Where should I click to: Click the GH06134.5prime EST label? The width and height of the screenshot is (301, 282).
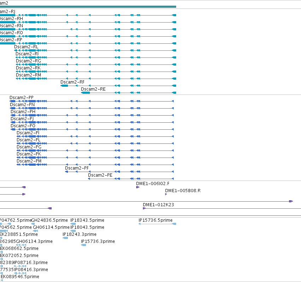51,228
